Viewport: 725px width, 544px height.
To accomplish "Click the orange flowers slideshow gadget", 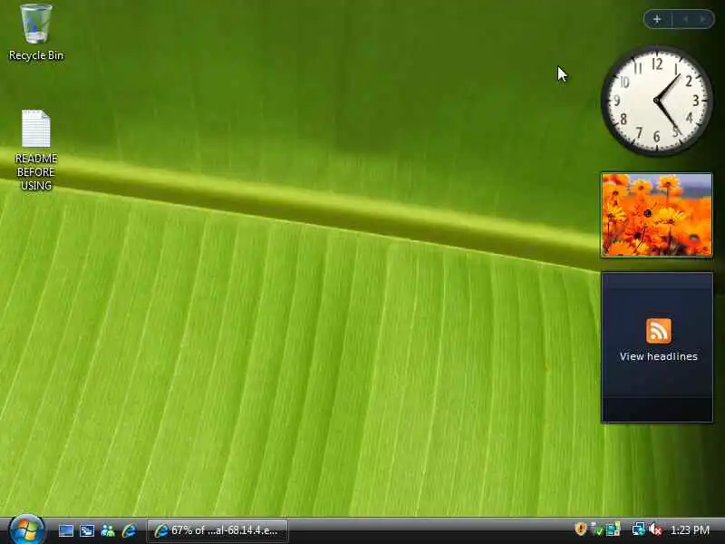I will [x=656, y=215].
